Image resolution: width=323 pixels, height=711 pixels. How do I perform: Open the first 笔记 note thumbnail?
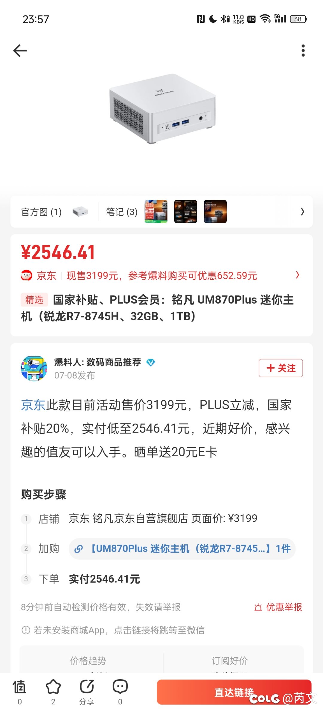156,212
